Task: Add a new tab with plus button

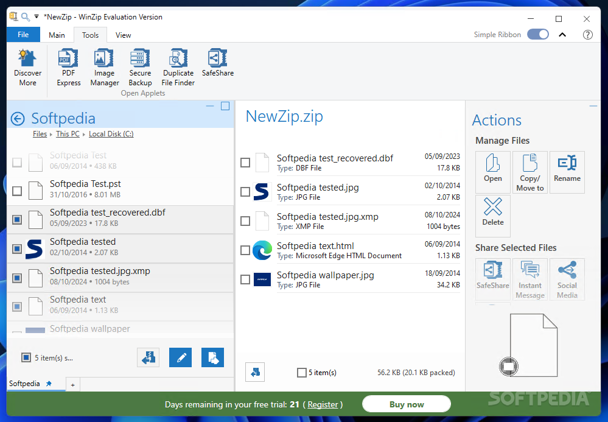Action: (x=73, y=385)
